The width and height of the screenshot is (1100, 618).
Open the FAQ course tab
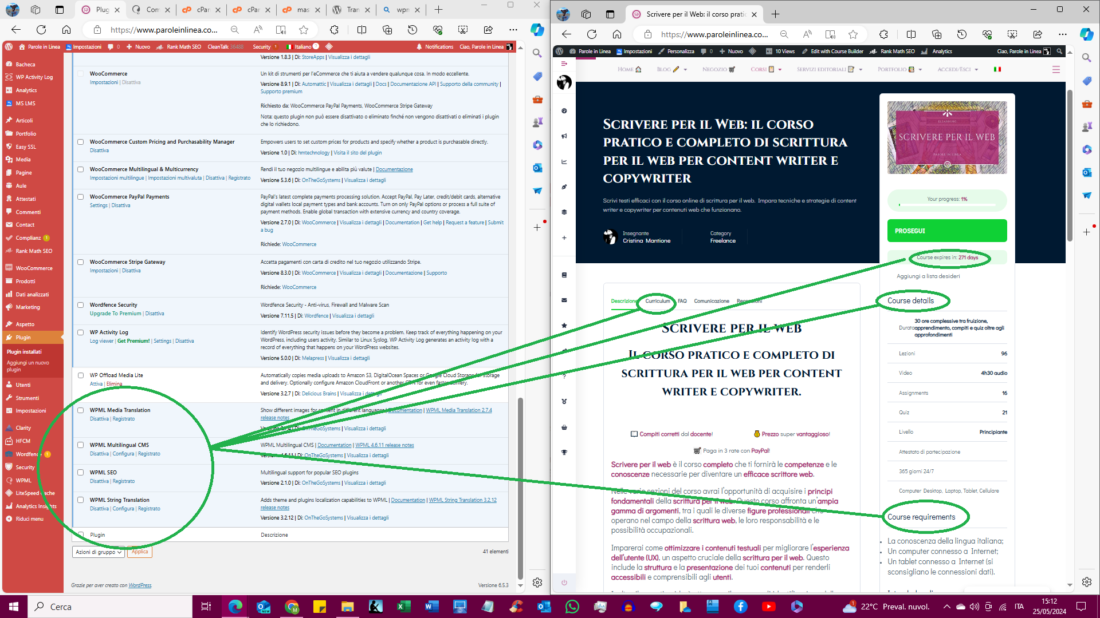(682, 301)
